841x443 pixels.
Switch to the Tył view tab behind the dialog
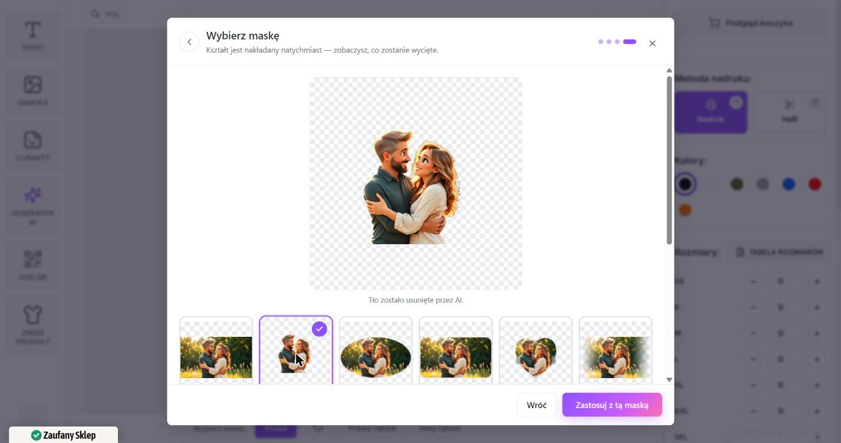click(x=318, y=429)
